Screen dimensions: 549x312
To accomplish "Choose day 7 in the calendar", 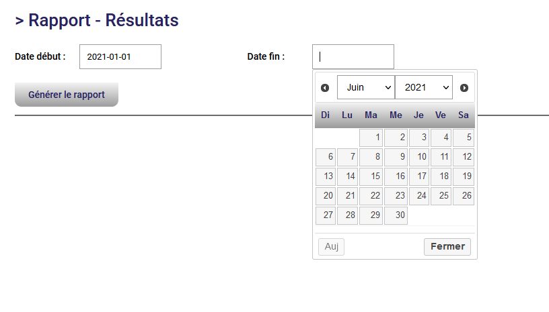I will pyautogui.click(x=348, y=157).
